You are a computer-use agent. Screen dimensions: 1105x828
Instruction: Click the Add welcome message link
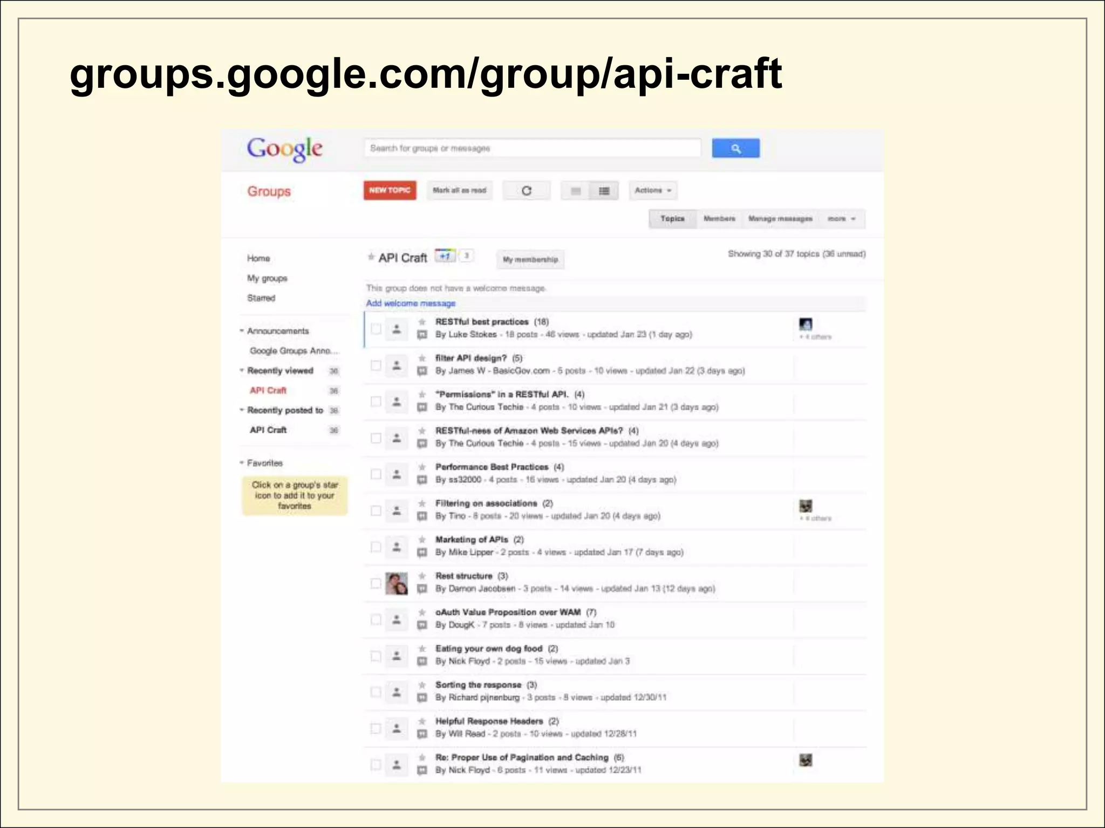click(x=411, y=303)
